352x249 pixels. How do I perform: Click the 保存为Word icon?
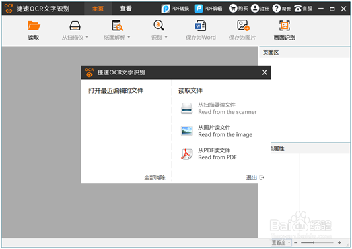(x=201, y=26)
